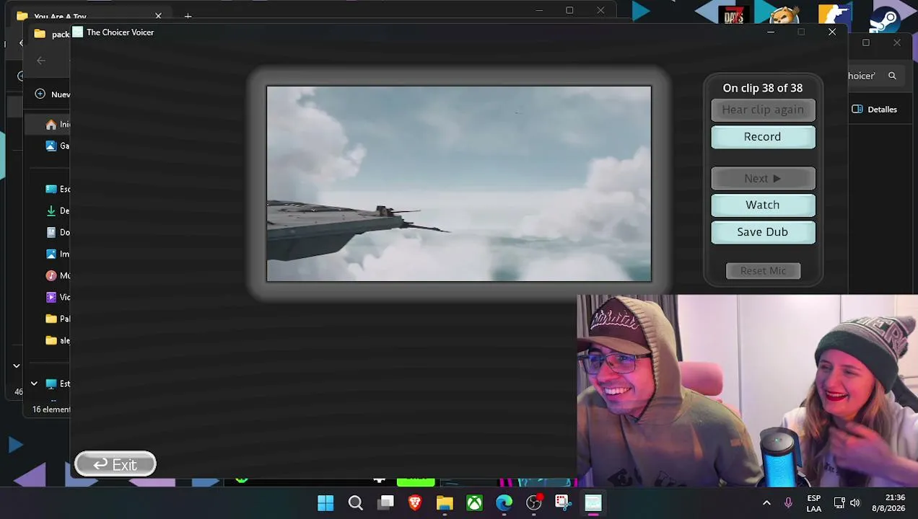Open the Documentos icon in Explorer sidebar
918x519 pixels.
pos(51,233)
